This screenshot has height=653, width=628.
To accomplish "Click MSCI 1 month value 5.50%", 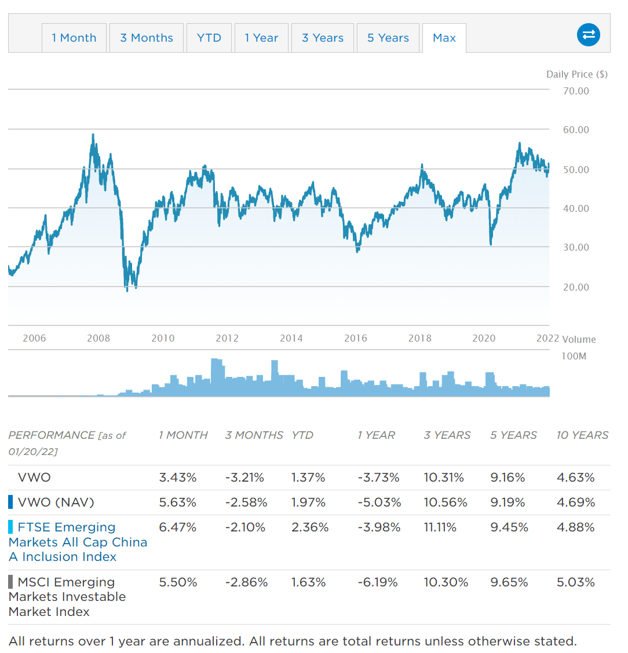I will 178,582.
